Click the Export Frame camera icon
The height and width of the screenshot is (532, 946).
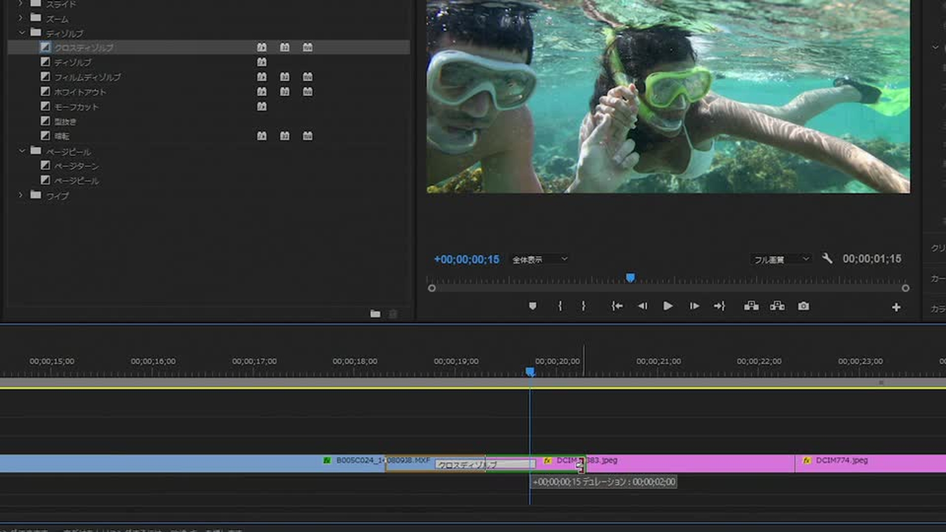(803, 306)
